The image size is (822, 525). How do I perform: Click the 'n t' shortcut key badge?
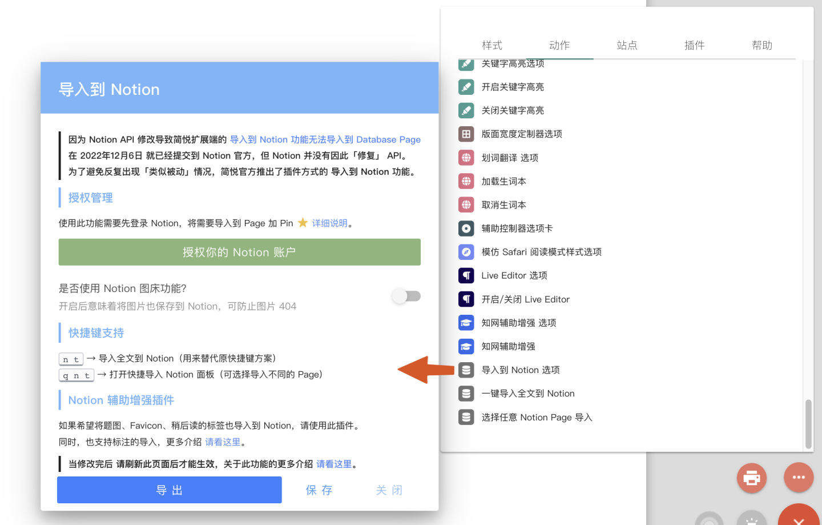71,359
